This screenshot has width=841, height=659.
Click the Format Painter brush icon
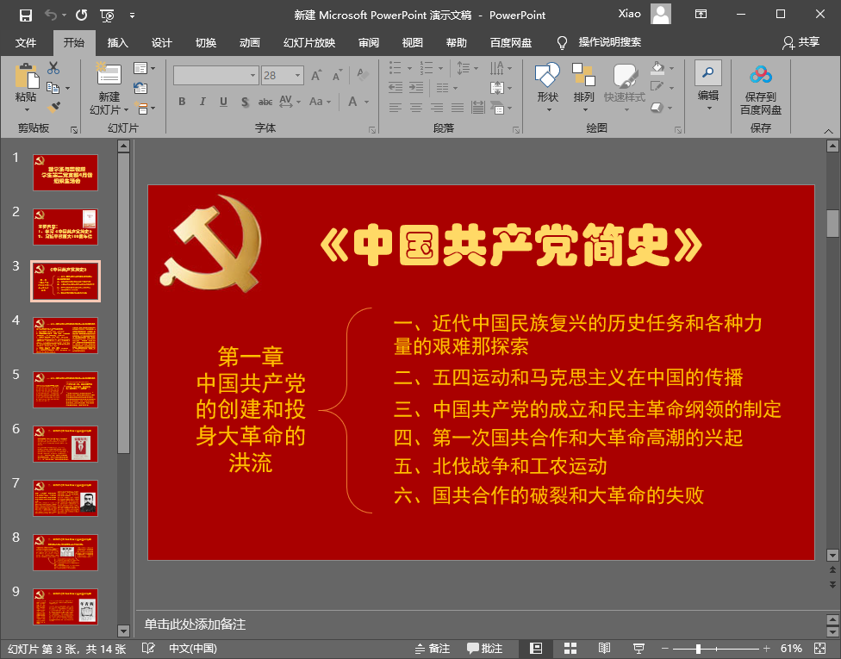(54, 107)
